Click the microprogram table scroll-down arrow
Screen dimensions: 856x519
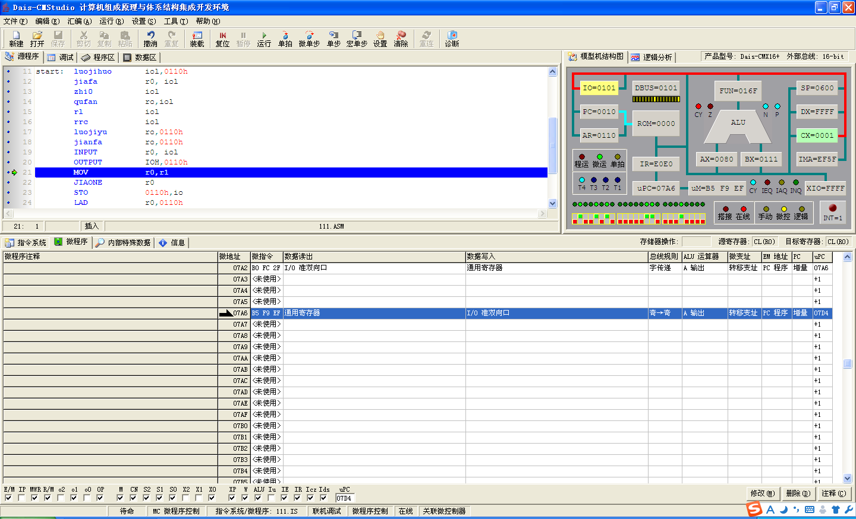coord(848,479)
